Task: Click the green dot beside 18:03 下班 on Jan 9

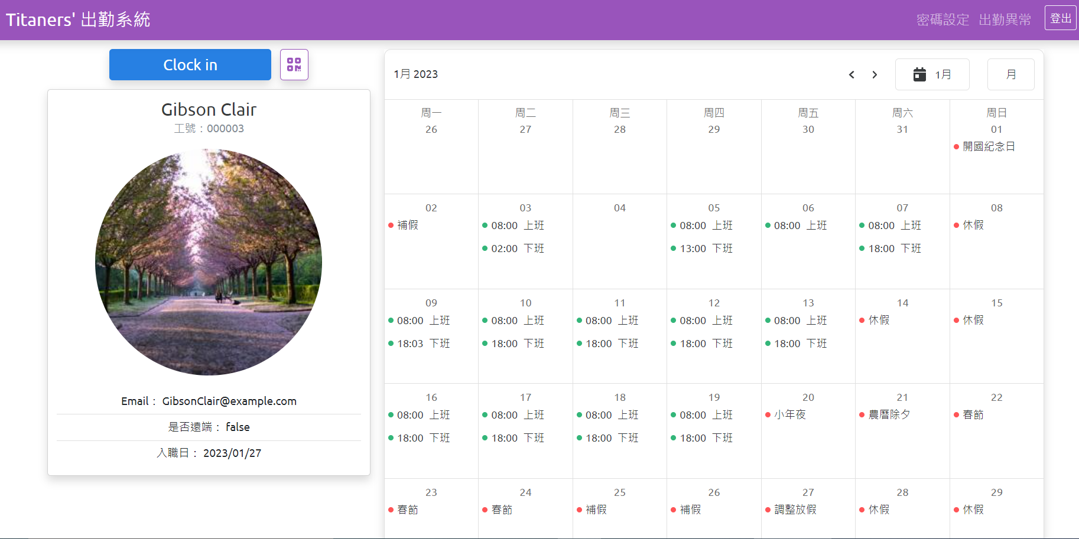Action: [391, 344]
